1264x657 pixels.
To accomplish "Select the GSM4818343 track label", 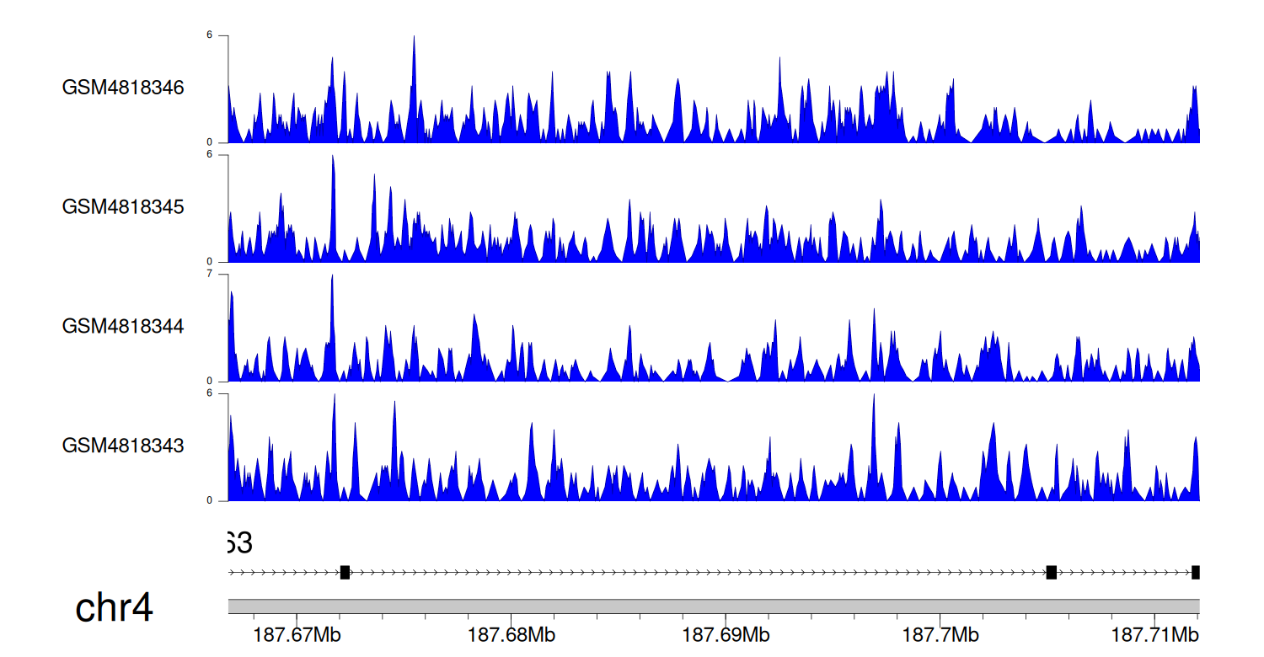I will click(x=123, y=445).
